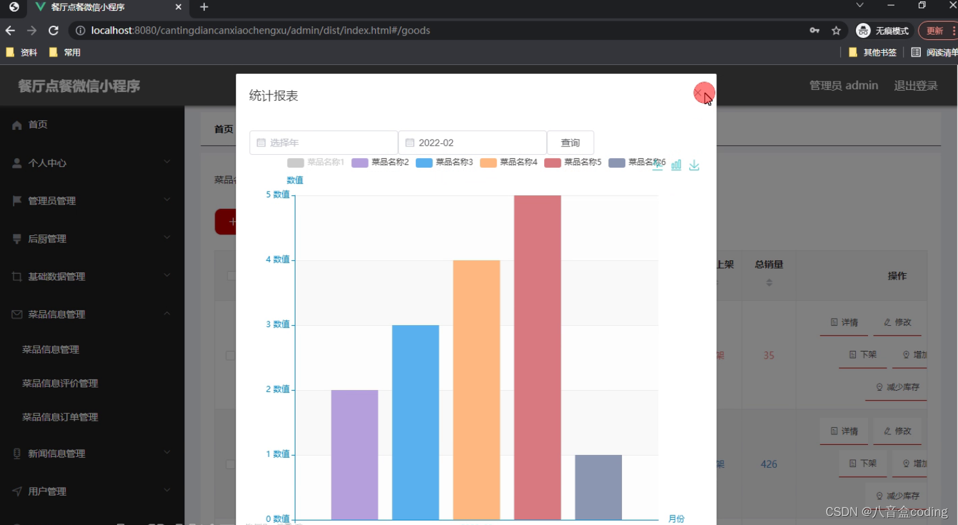Select 菜品信息管理 submenu item
958x525 pixels.
[51, 350]
